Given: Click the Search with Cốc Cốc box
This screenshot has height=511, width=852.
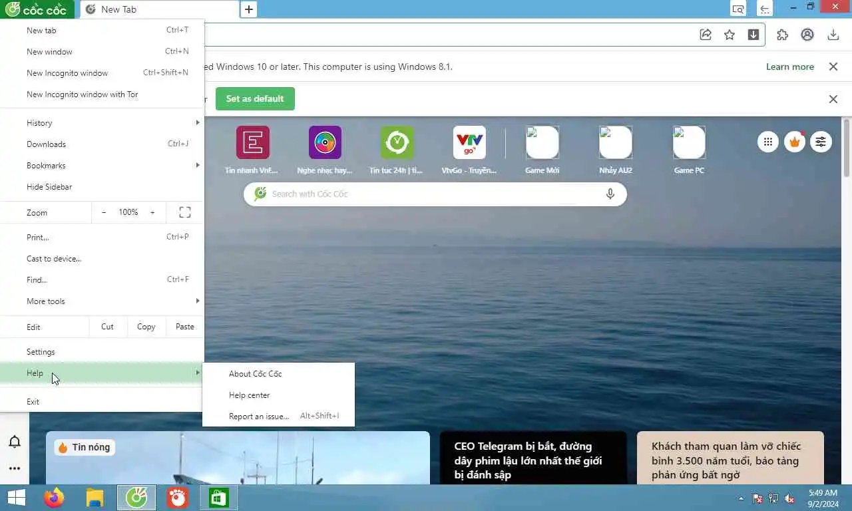Looking at the screenshot, I should click(435, 194).
